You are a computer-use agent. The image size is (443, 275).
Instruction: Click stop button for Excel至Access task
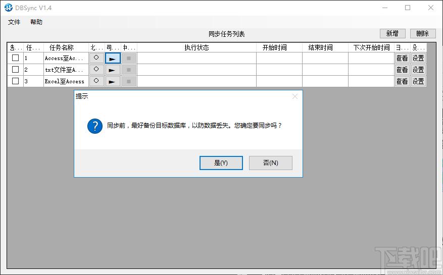pos(129,81)
